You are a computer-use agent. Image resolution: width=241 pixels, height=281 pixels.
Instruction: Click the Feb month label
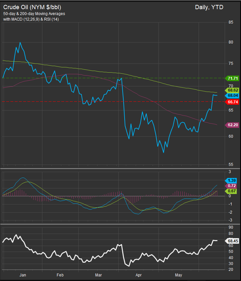click(60, 275)
